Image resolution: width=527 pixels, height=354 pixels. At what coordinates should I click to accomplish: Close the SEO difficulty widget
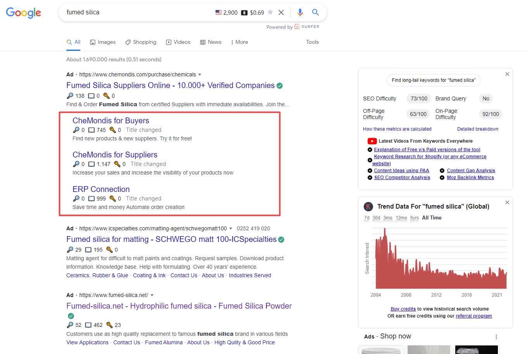coord(507,74)
